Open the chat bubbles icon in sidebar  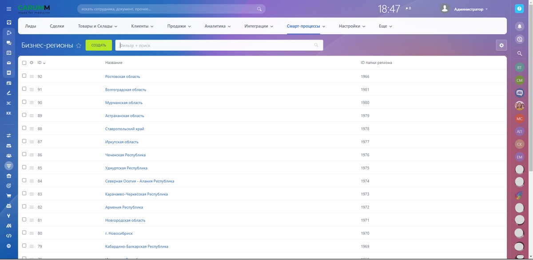click(9, 43)
